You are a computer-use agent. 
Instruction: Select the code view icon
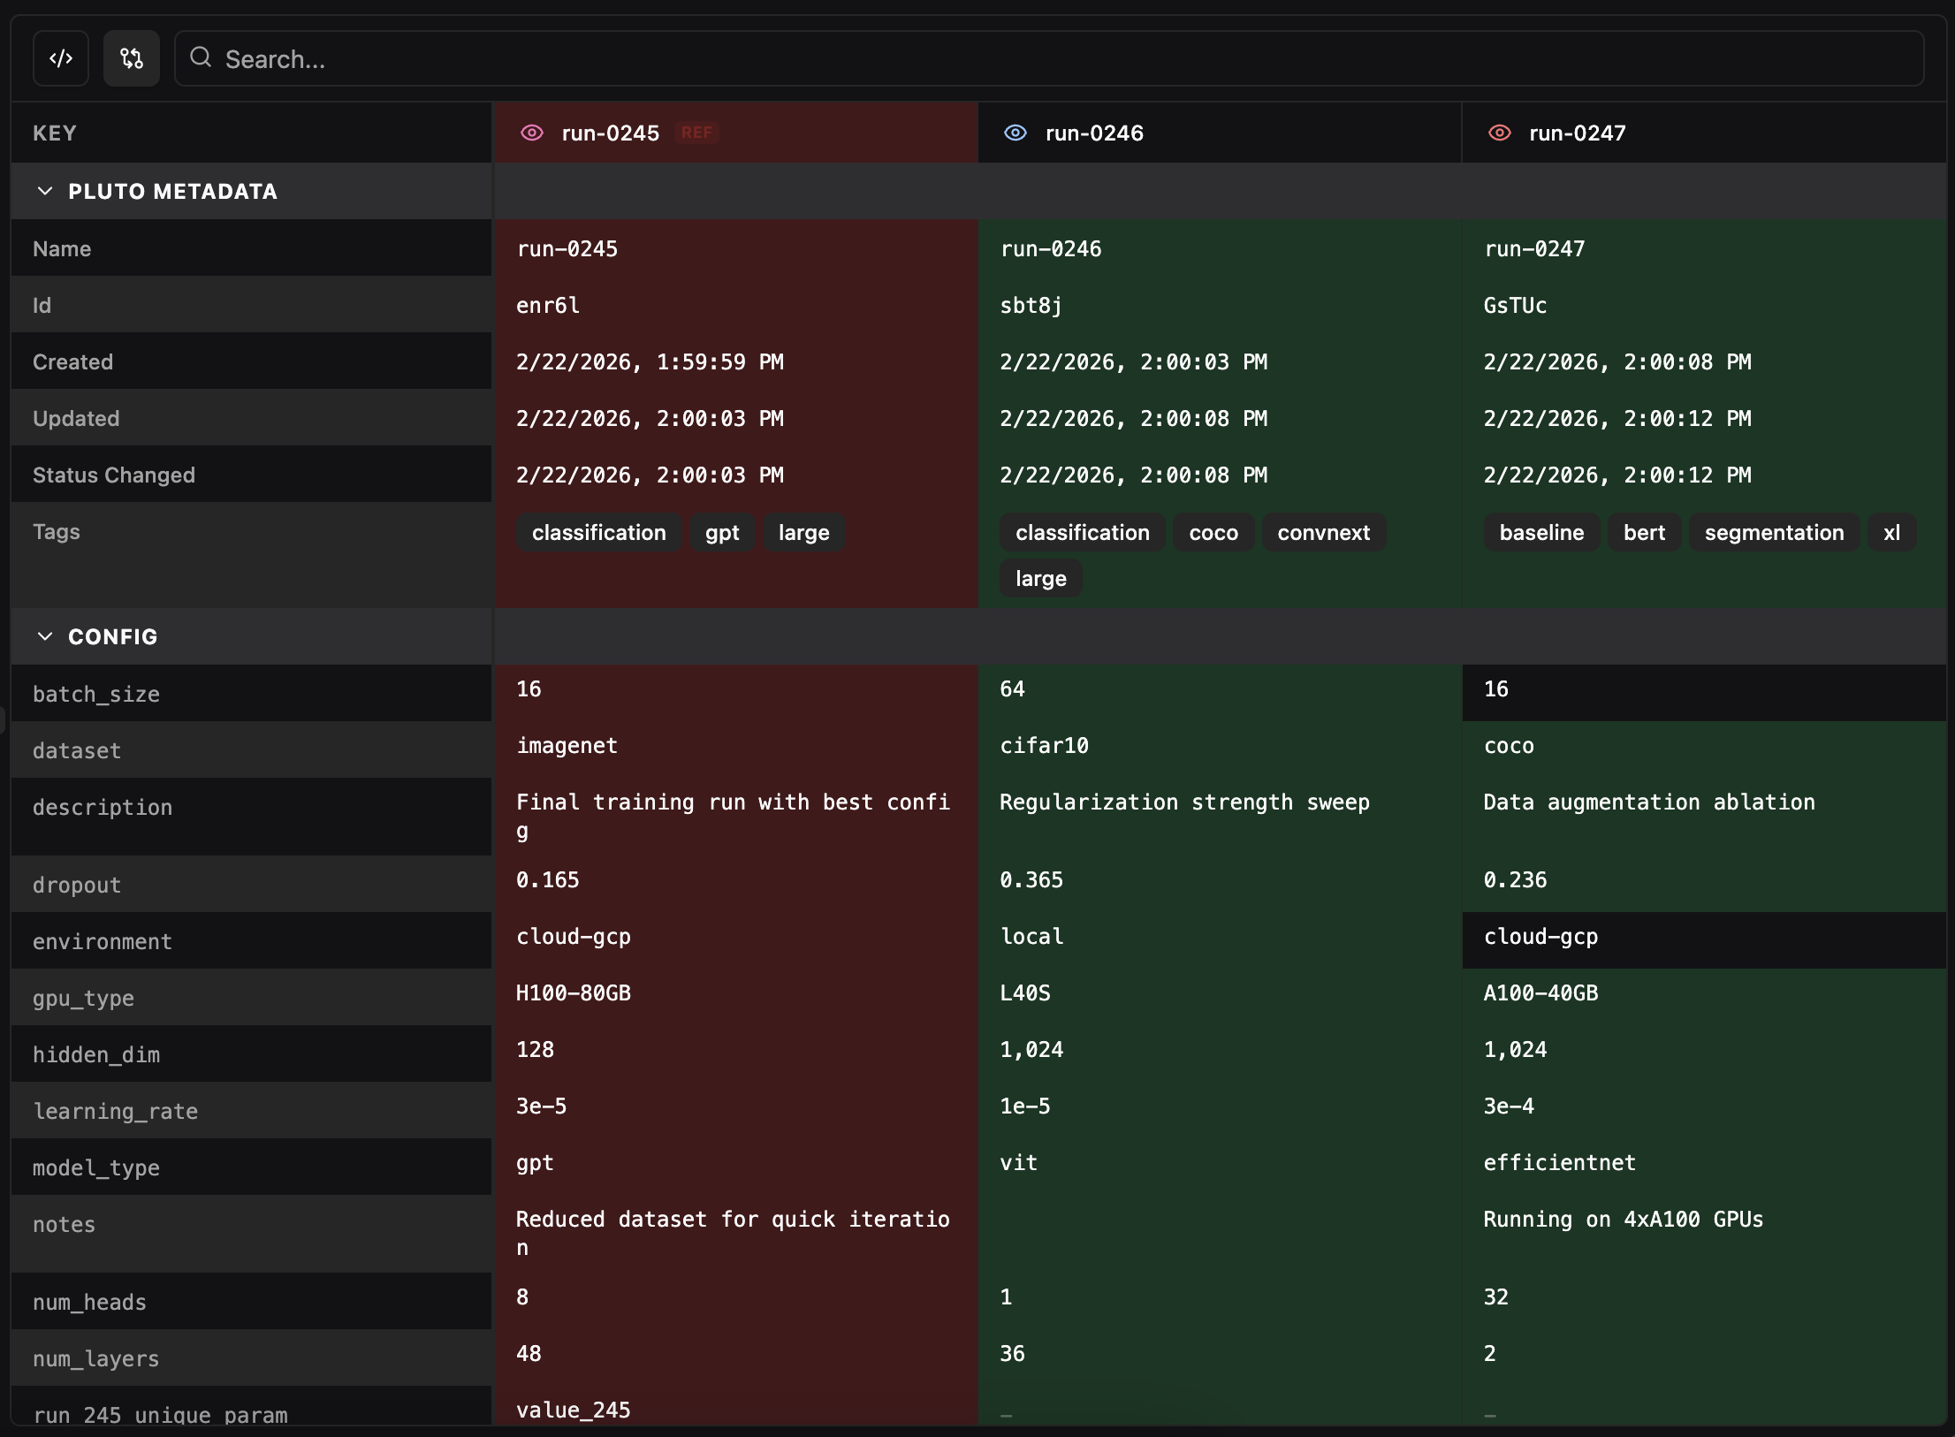pos(60,58)
